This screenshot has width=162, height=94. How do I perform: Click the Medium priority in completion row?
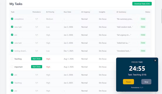50,19
